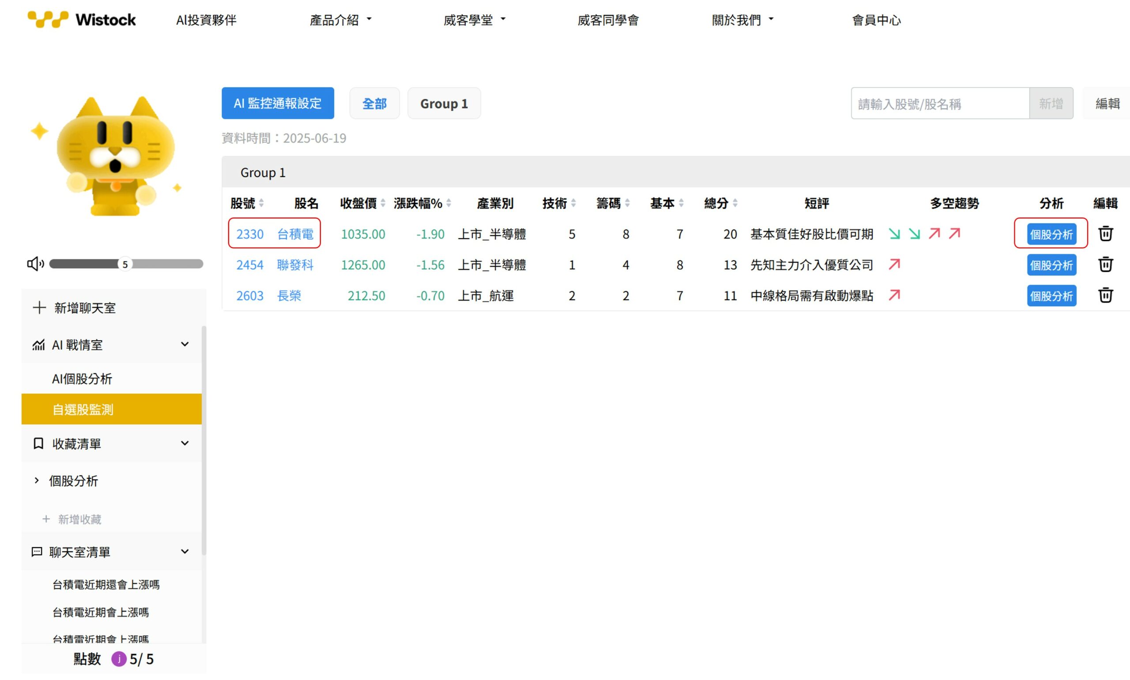Click the plus icon beside 新增聊天室
The height and width of the screenshot is (680, 1130).
point(38,307)
